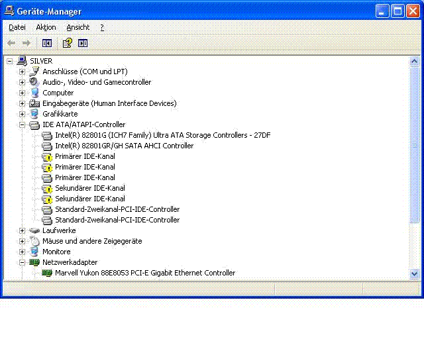Expand Eingabegeräte (Human Interface Devices)
This screenshot has width=424, height=339.
[22, 103]
